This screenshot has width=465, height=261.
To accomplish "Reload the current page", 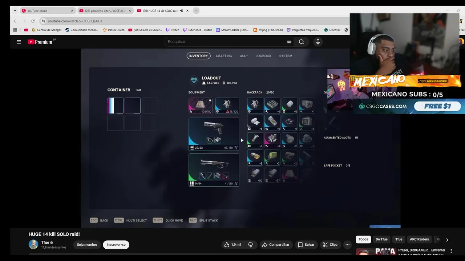I will (x=33, y=21).
